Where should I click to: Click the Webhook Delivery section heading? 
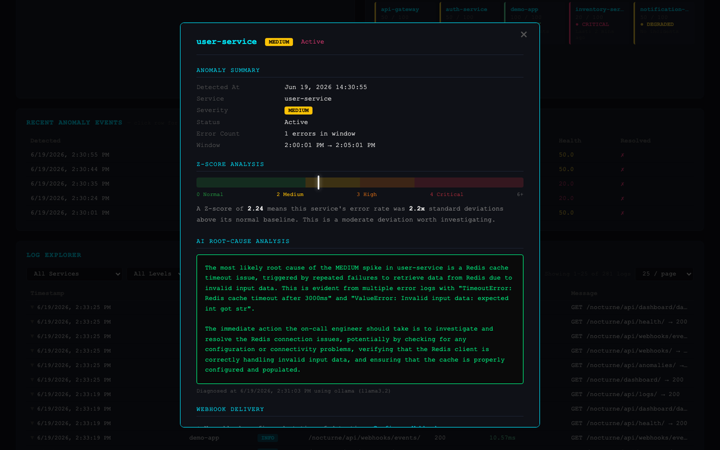pos(230,409)
